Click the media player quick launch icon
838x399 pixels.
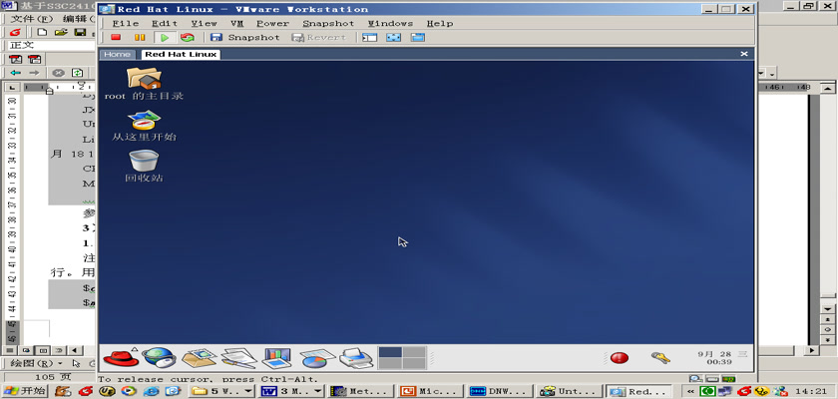127,391
